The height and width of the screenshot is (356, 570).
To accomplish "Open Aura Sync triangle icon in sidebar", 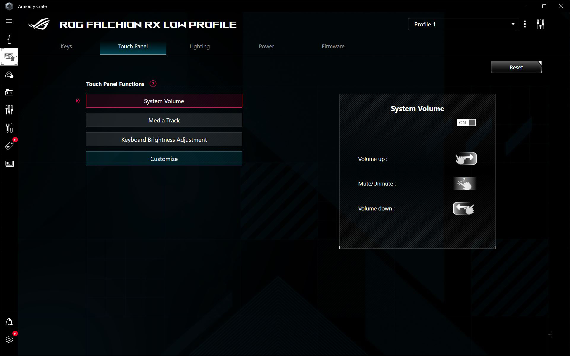I will 9,75.
